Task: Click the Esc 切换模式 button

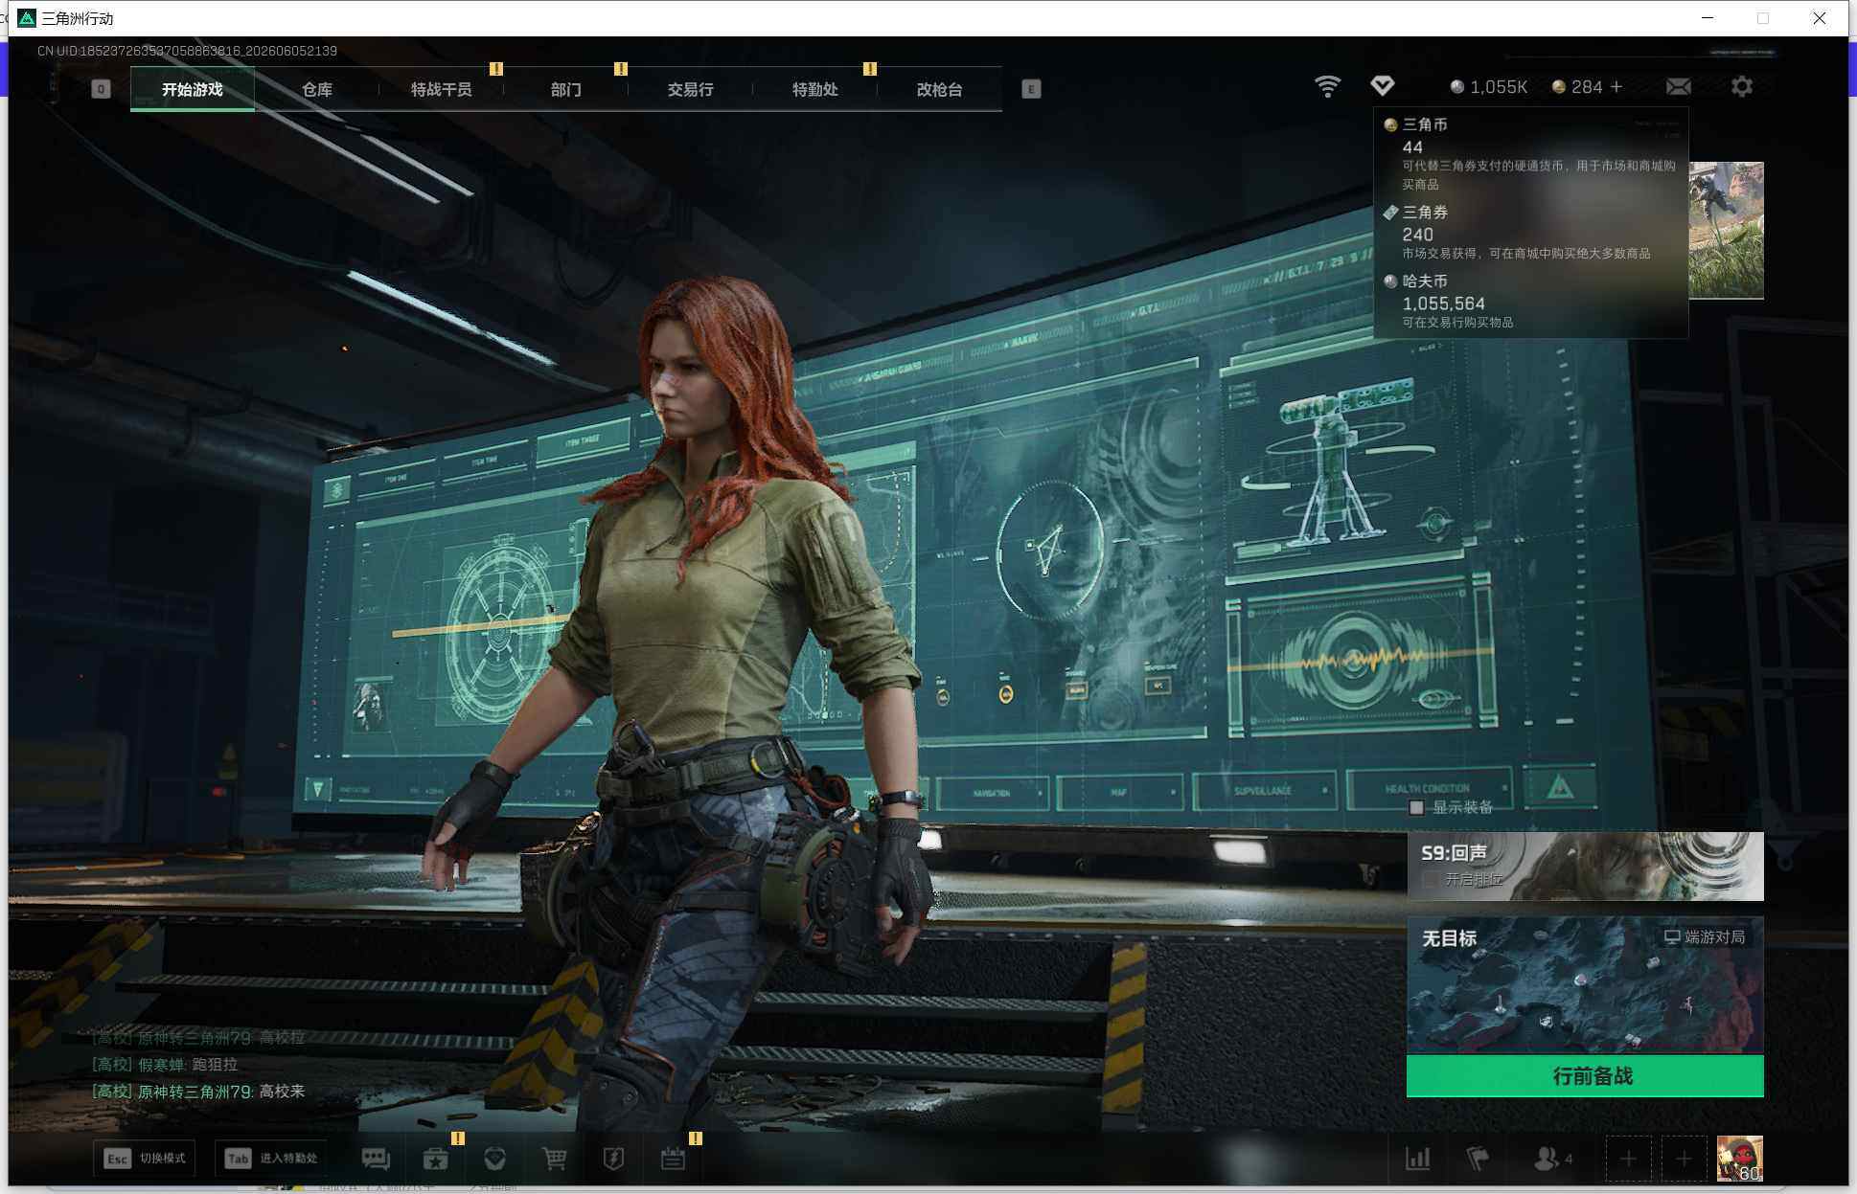Action: 145,1159
